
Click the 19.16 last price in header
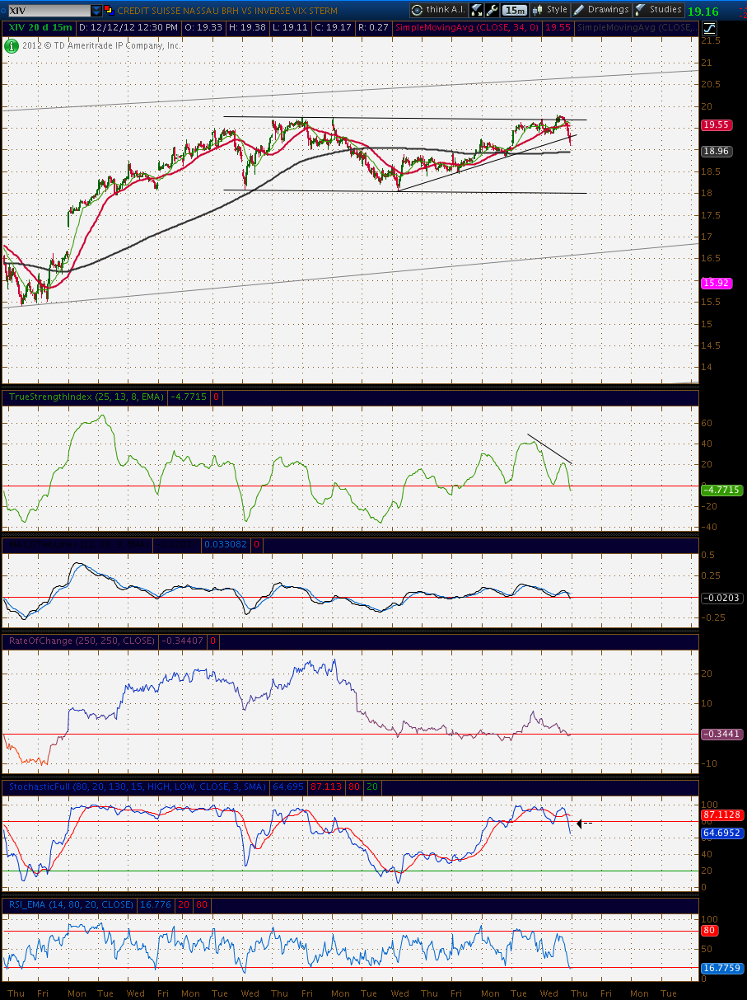point(703,11)
